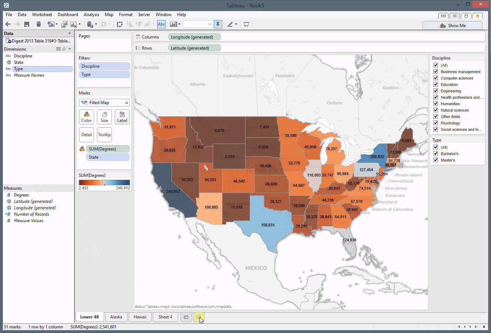Click the Swap rows and columns icon
Viewport: 491px width, 333px height.
(x=120, y=24)
